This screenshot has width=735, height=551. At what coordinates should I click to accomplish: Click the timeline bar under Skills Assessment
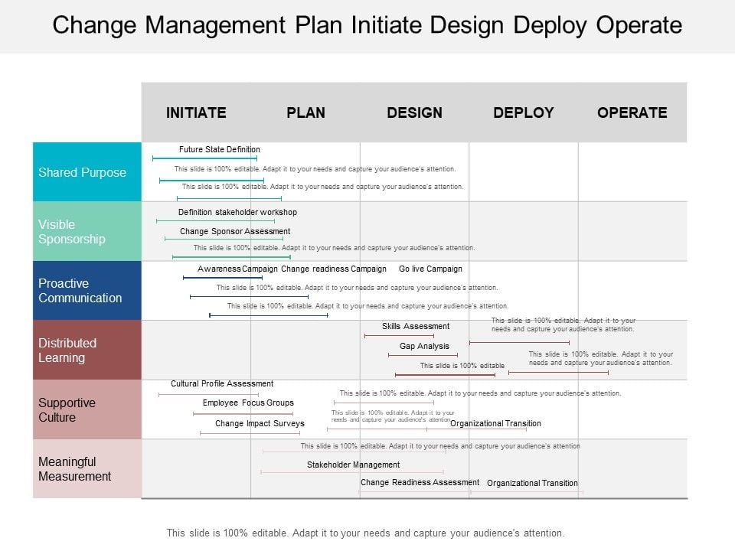click(x=400, y=336)
